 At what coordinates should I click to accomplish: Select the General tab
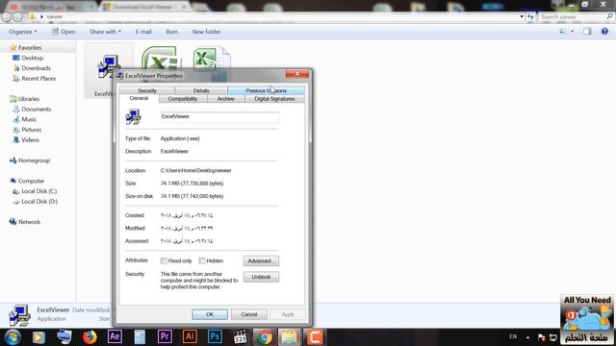click(x=139, y=98)
